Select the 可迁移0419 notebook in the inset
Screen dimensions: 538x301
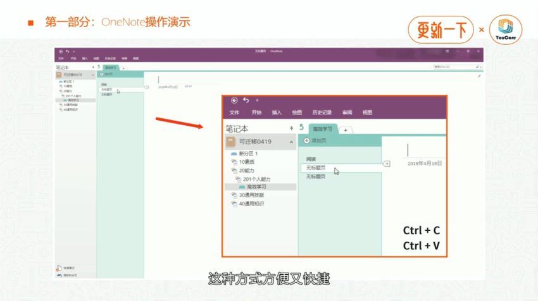pyautogui.click(x=260, y=142)
